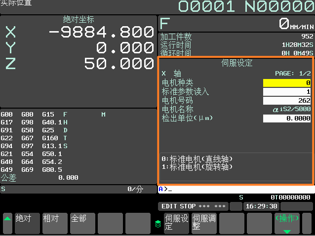This screenshot has height=236, width=315.
Task: Click the A> command input line
Action: pos(236,189)
